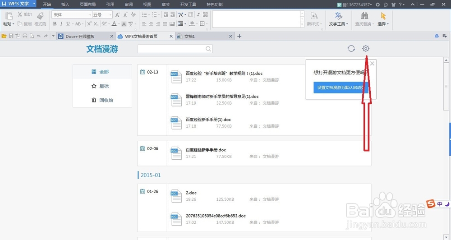Center align text
The height and width of the screenshot is (240, 451).
151,24
